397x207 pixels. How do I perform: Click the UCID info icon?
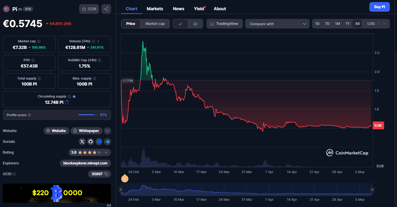tap(14, 174)
